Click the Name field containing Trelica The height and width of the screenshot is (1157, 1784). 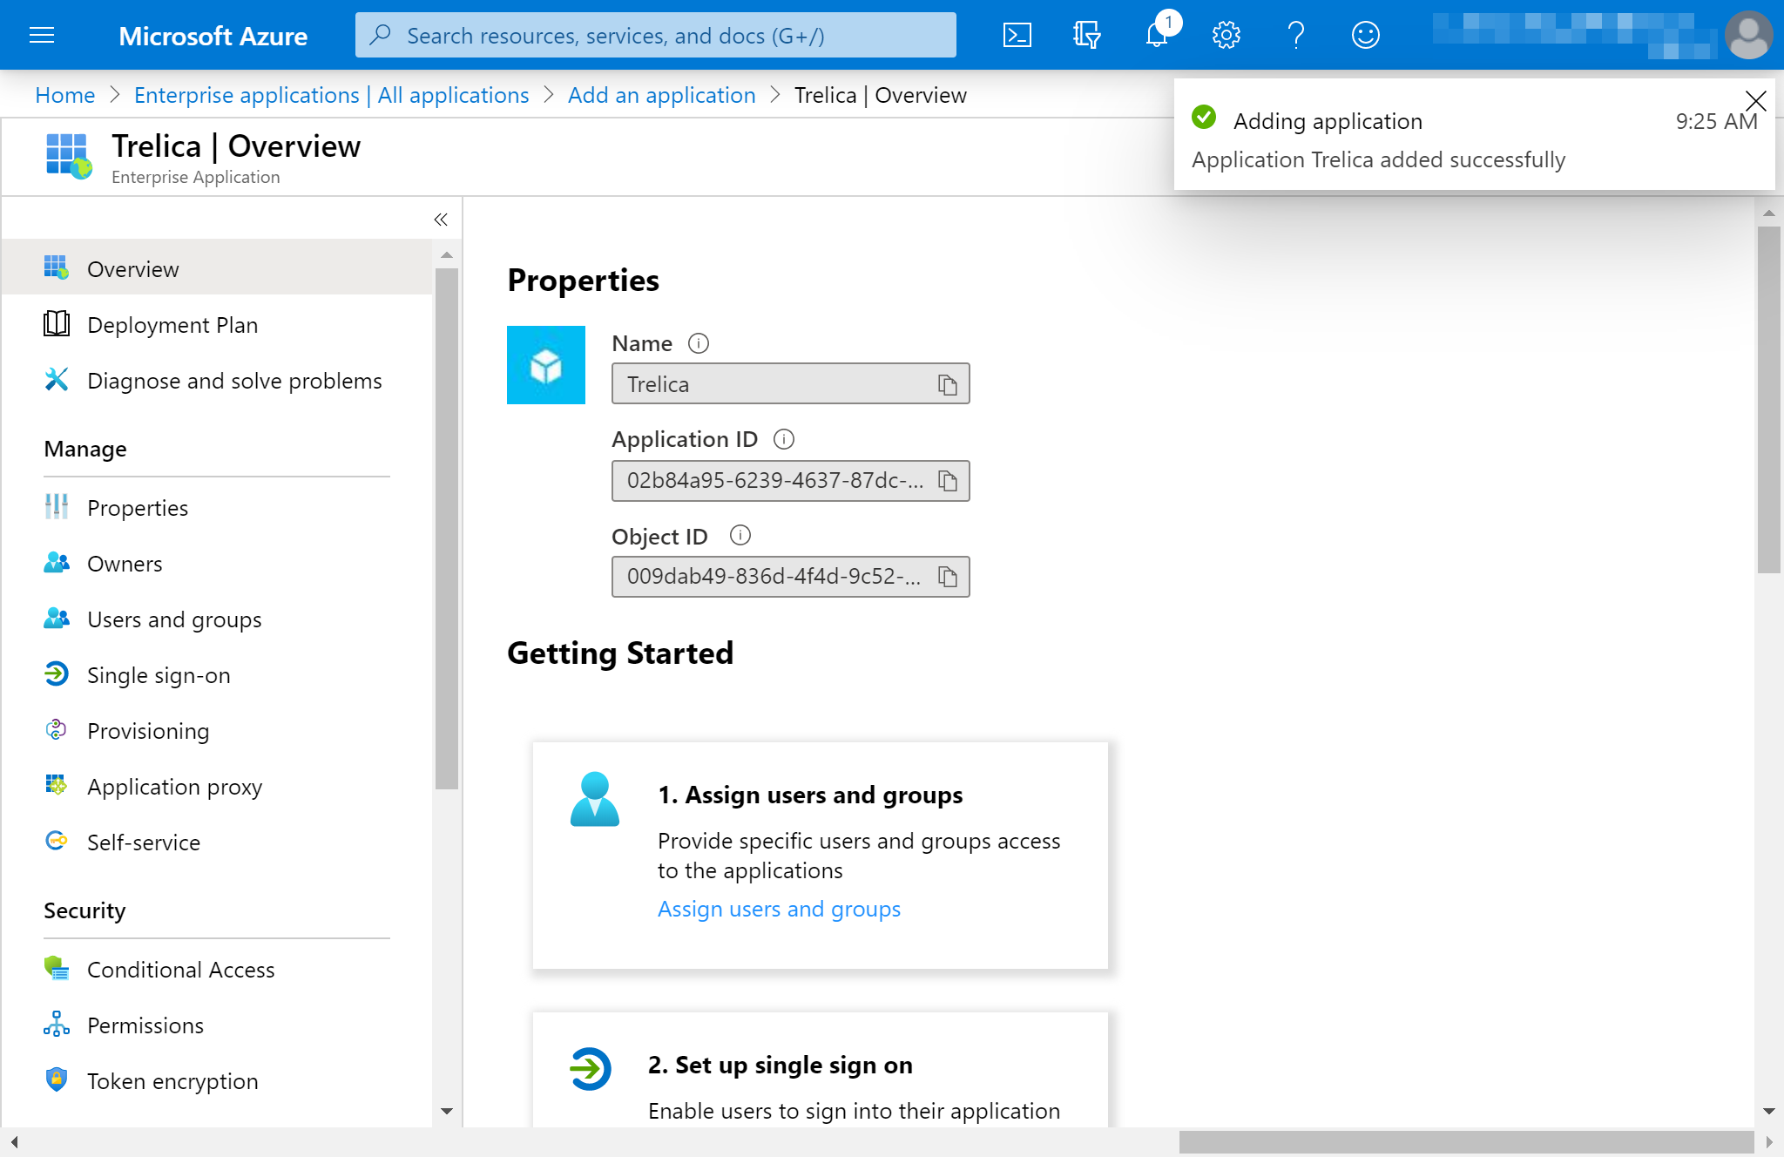pos(790,384)
